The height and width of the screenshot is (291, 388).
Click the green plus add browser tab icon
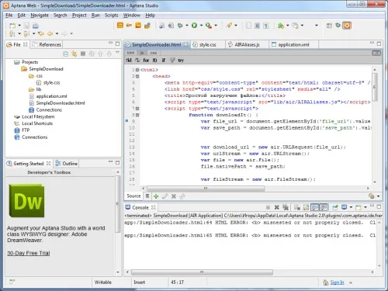[x=156, y=196]
